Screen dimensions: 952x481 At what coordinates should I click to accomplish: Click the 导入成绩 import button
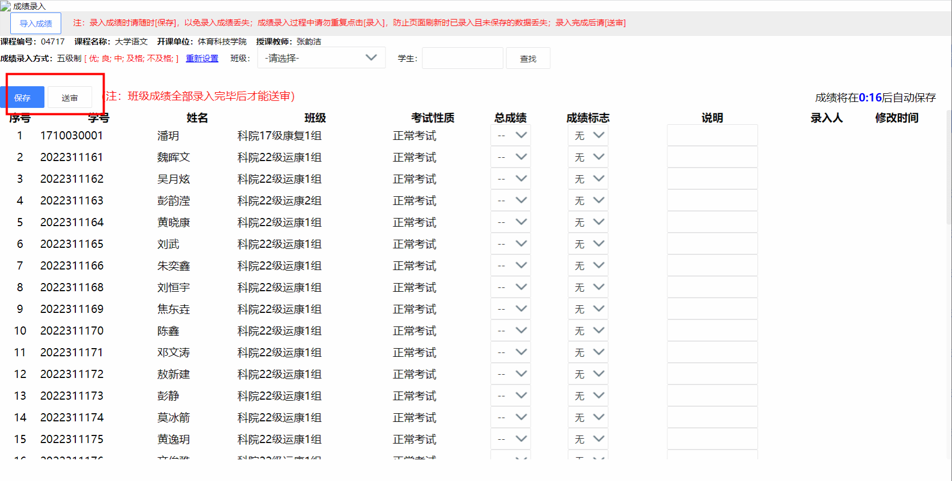click(36, 23)
